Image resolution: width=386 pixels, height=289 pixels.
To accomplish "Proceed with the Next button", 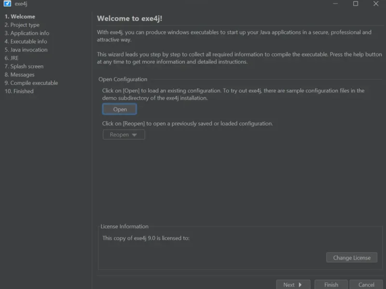I will point(293,285).
